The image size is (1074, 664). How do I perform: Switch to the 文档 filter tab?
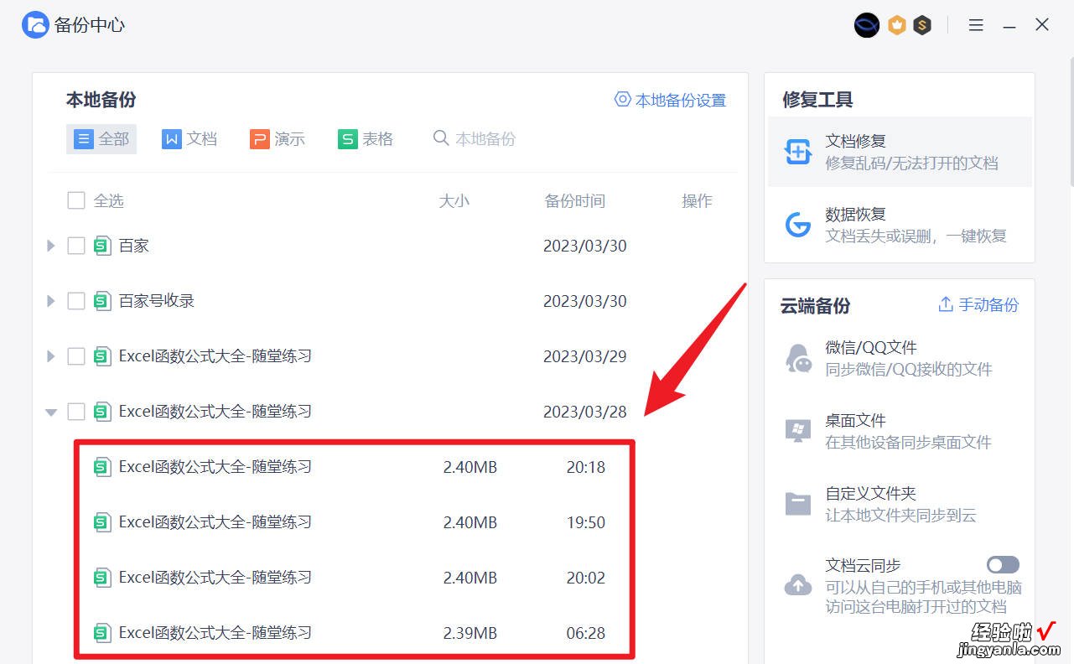tap(189, 139)
